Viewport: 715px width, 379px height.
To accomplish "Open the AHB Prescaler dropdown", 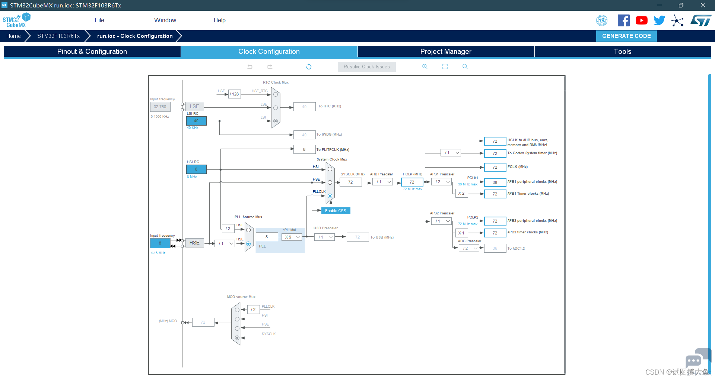I will pyautogui.click(x=382, y=182).
